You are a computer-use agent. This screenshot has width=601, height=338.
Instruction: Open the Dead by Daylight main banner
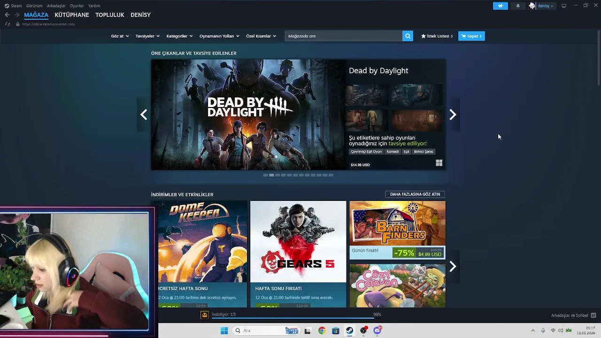pos(248,115)
